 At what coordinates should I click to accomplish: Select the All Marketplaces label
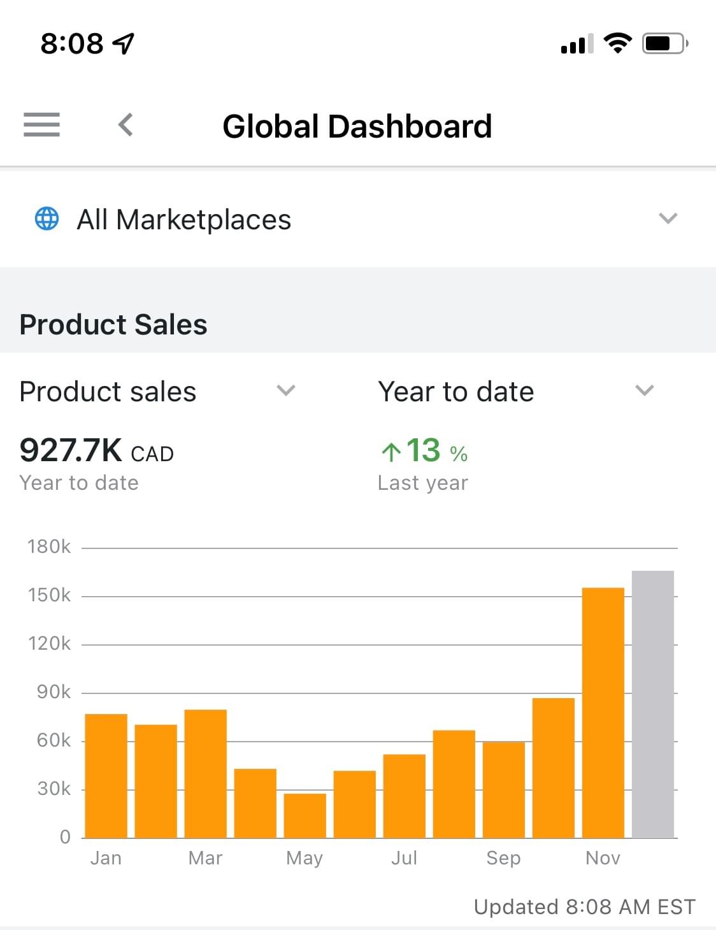[183, 220]
